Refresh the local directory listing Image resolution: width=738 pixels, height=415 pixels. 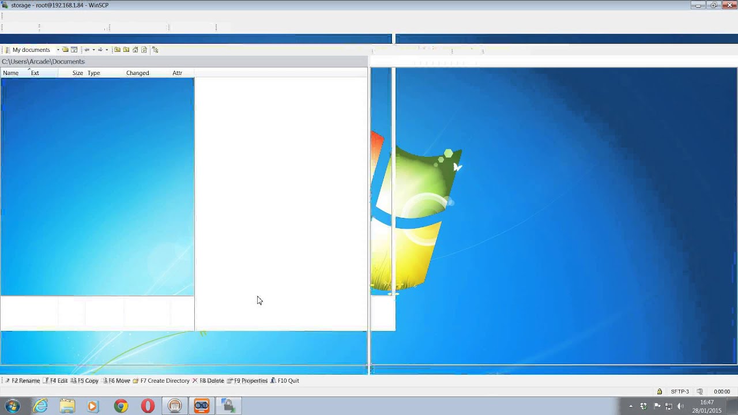click(144, 50)
